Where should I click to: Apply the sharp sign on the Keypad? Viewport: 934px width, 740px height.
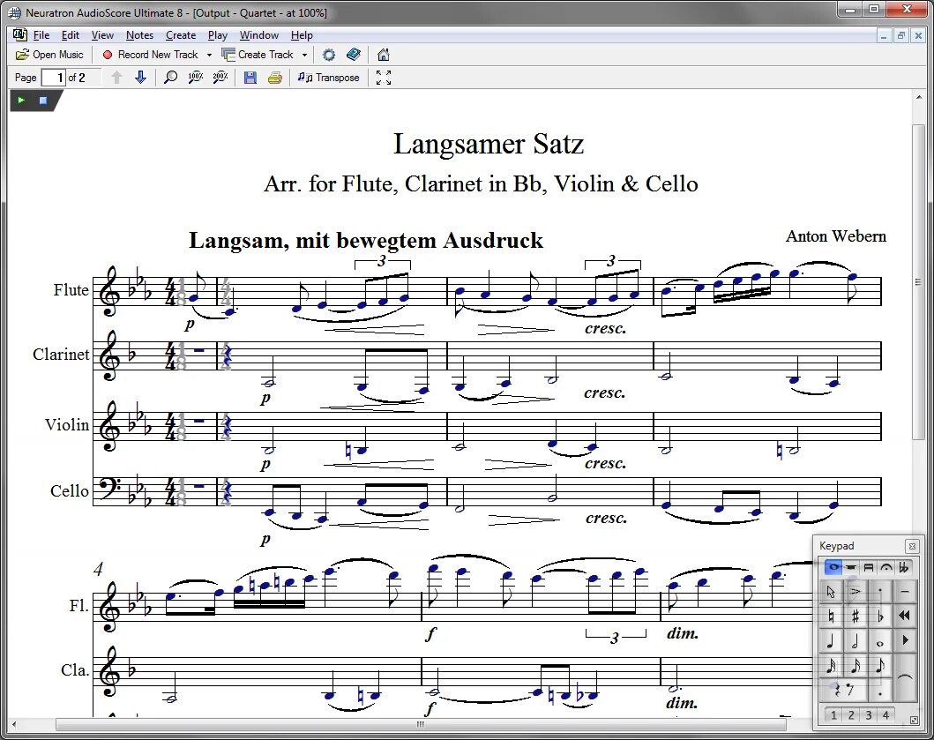856,616
